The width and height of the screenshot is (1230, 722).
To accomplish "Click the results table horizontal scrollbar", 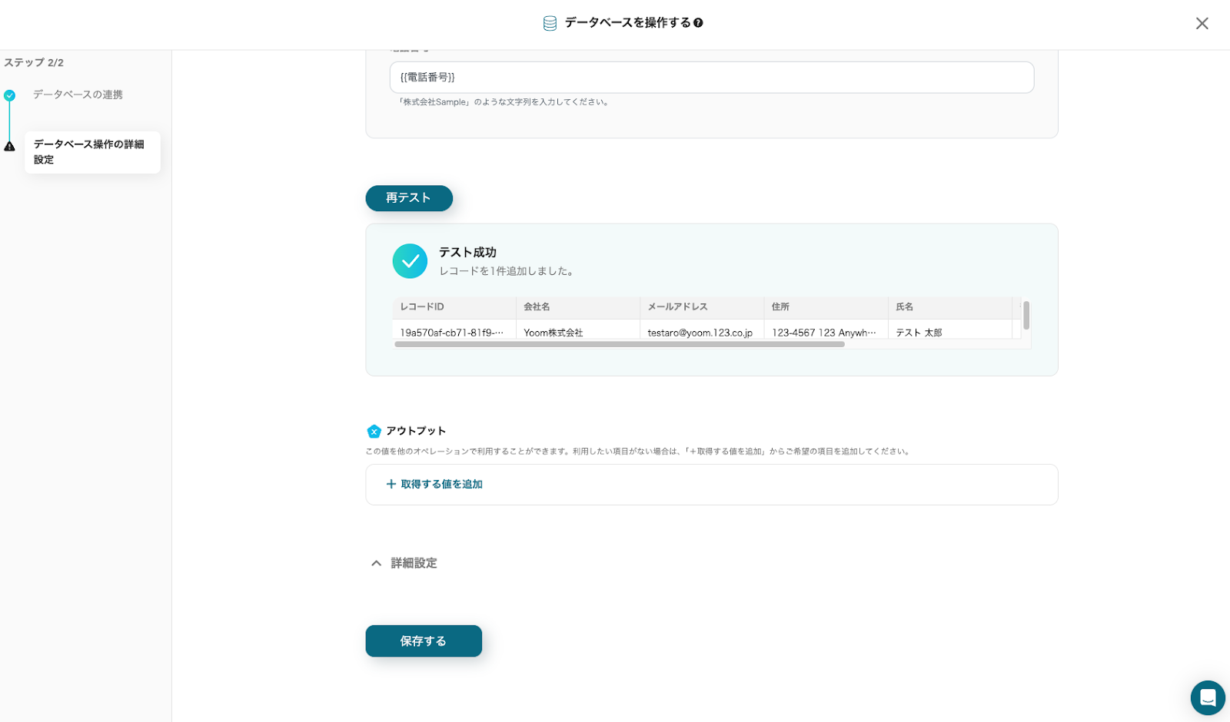I will click(x=619, y=344).
